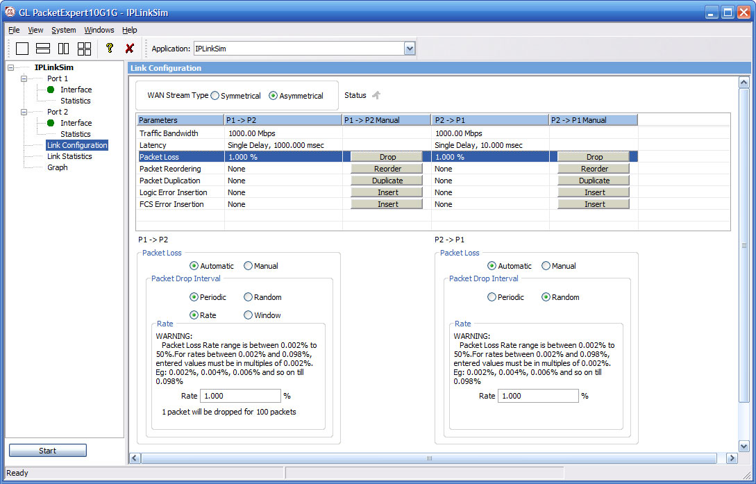Image resolution: width=756 pixels, height=484 pixels.
Task: Click the Start button
Action: coord(48,450)
